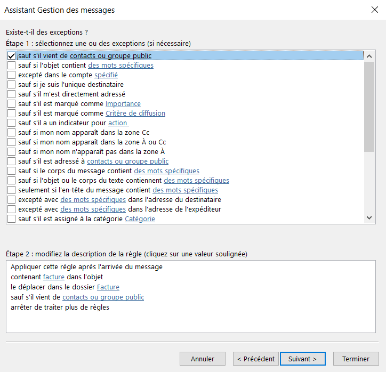Enable 'excepté dans le compte spécifié' checkbox
Image resolution: width=386 pixels, height=372 pixels.
click(x=11, y=75)
